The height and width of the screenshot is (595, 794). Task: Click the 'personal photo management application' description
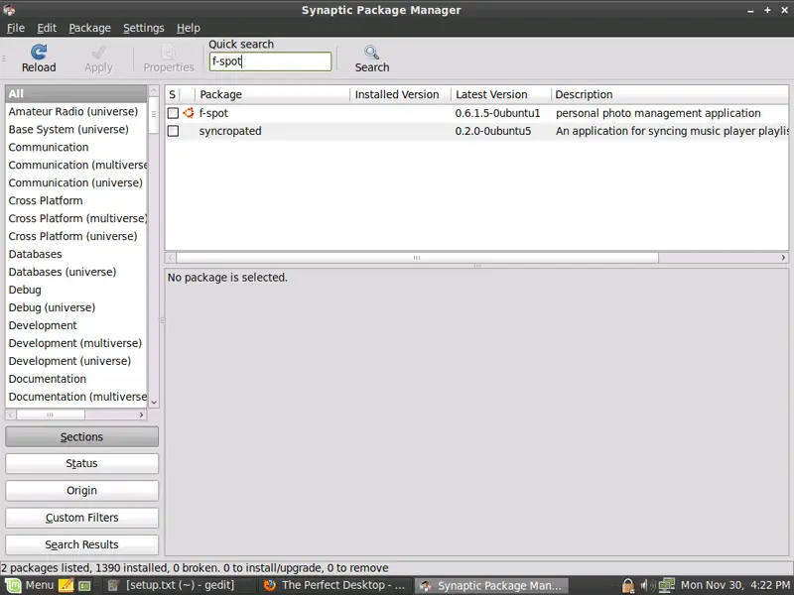click(658, 113)
